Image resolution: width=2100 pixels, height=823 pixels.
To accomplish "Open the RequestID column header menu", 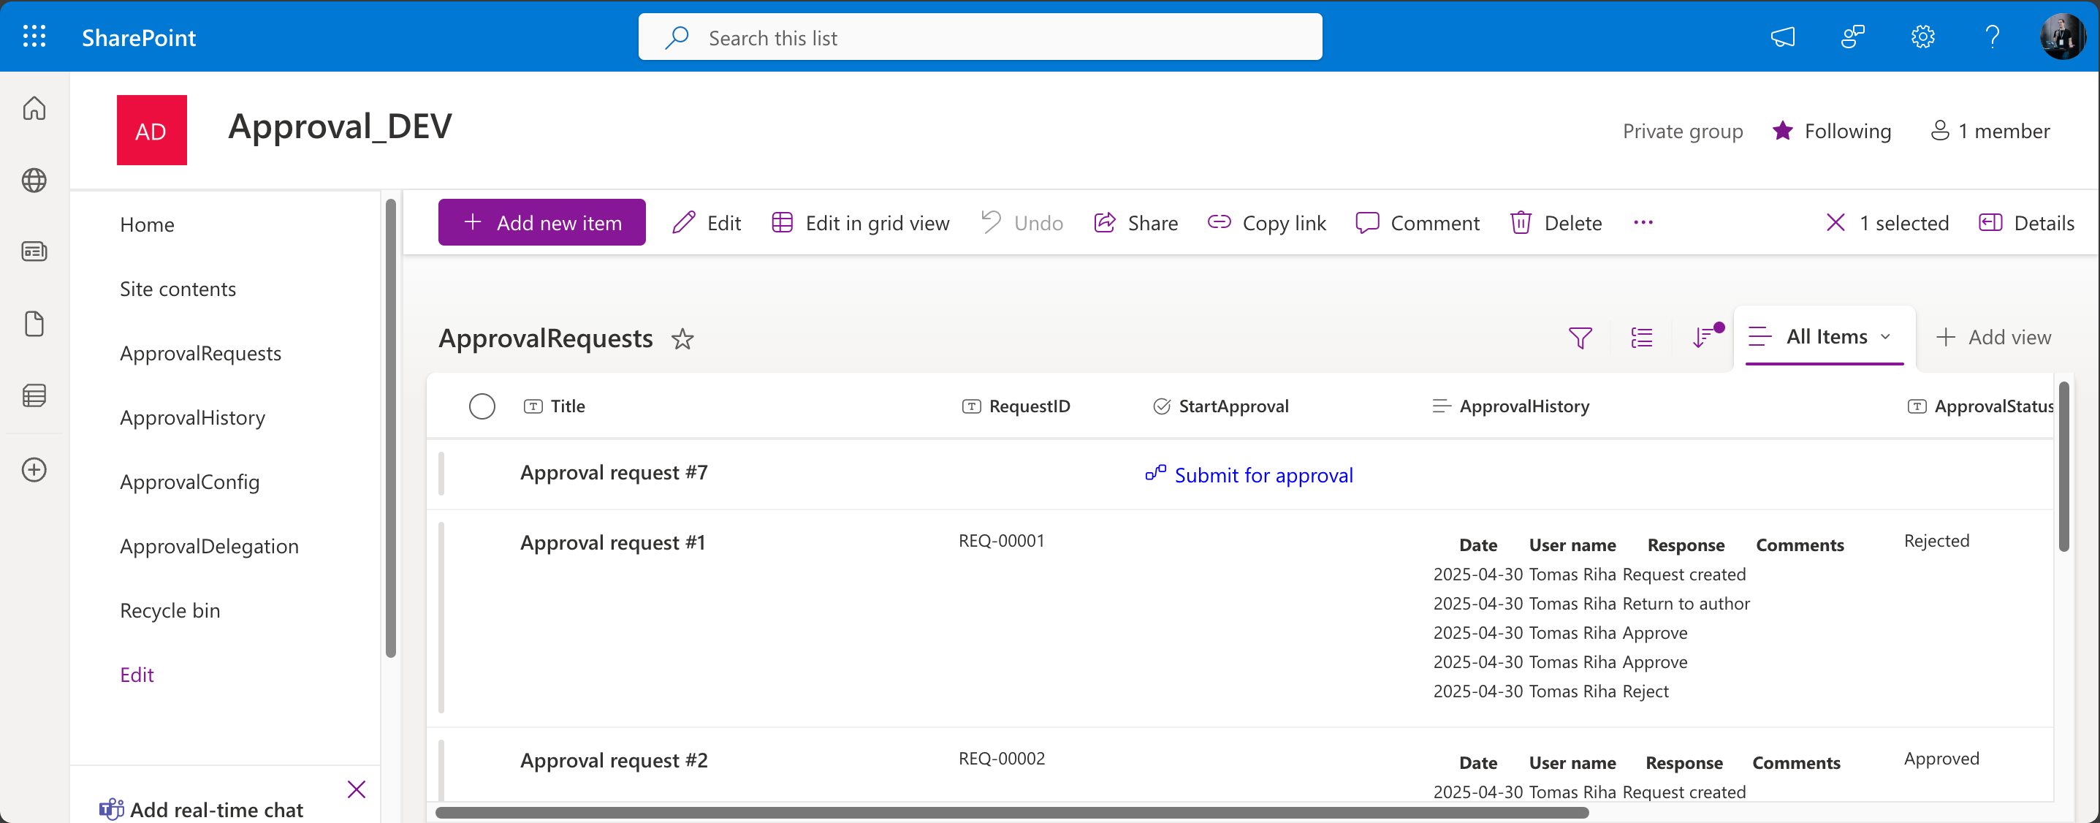I will (1016, 406).
